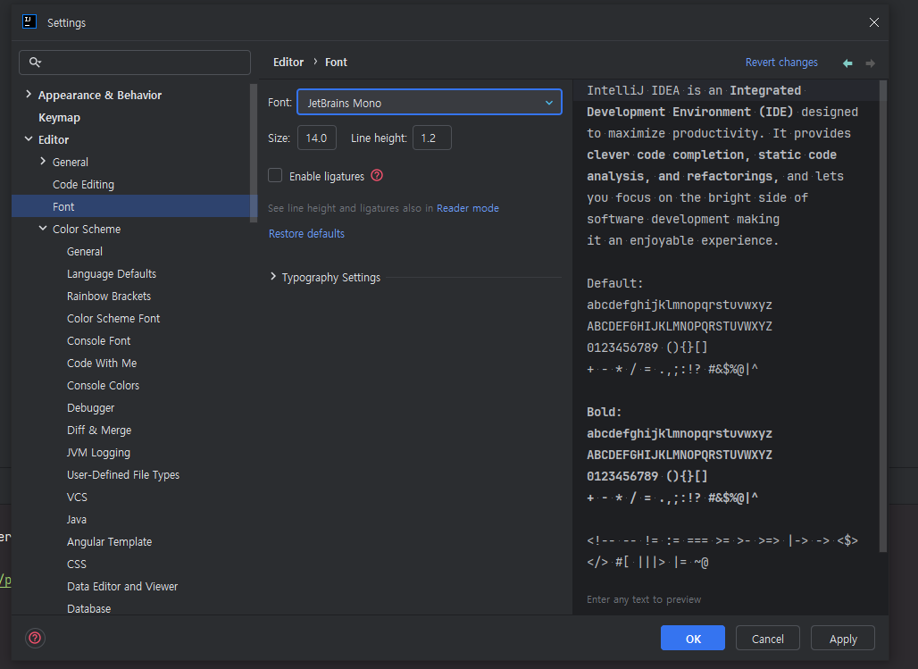Open Debugger color settings
918x669 pixels.
click(x=90, y=407)
